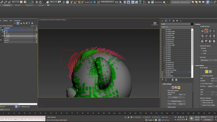Toggle Affect By Roots Only checkbox
The image size is (217, 122).
[201, 103]
